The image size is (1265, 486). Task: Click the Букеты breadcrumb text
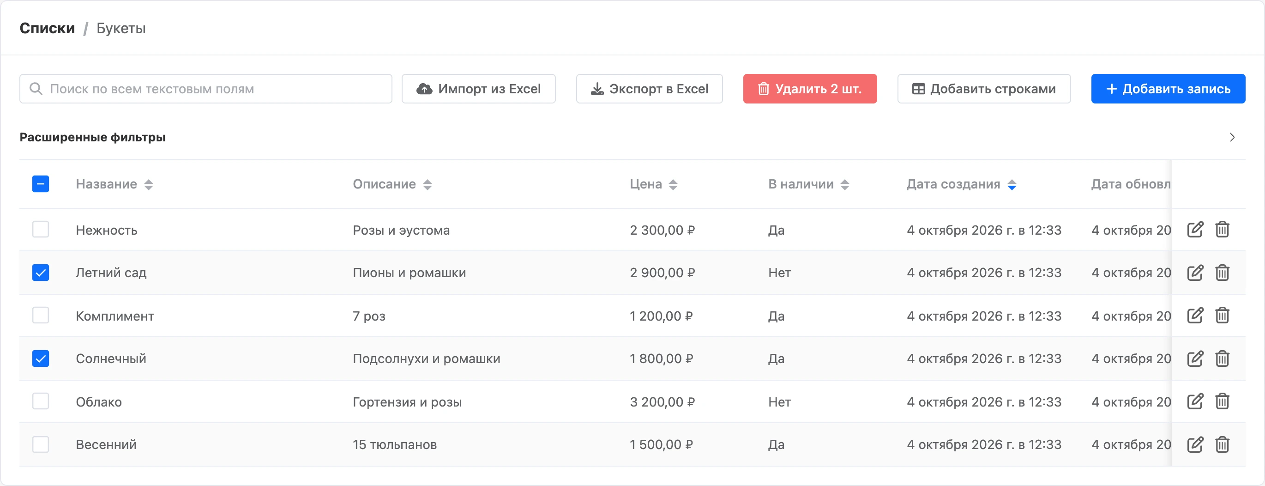pyautogui.click(x=121, y=28)
